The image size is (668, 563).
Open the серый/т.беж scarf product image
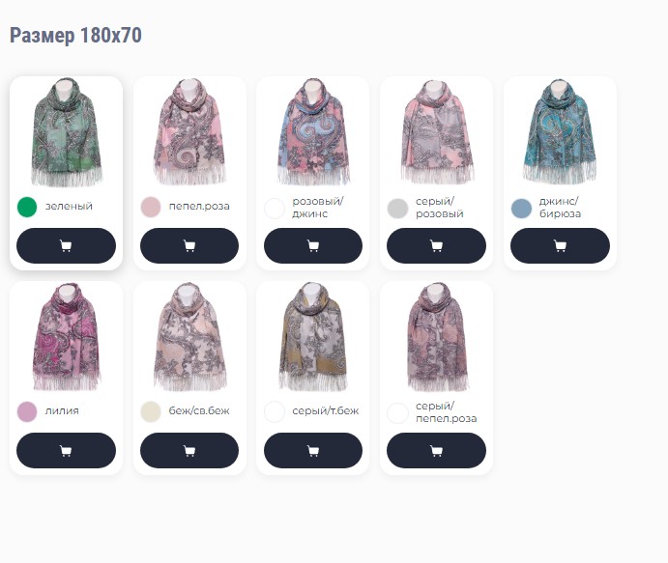pyautogui.click(x=313, y=336)
